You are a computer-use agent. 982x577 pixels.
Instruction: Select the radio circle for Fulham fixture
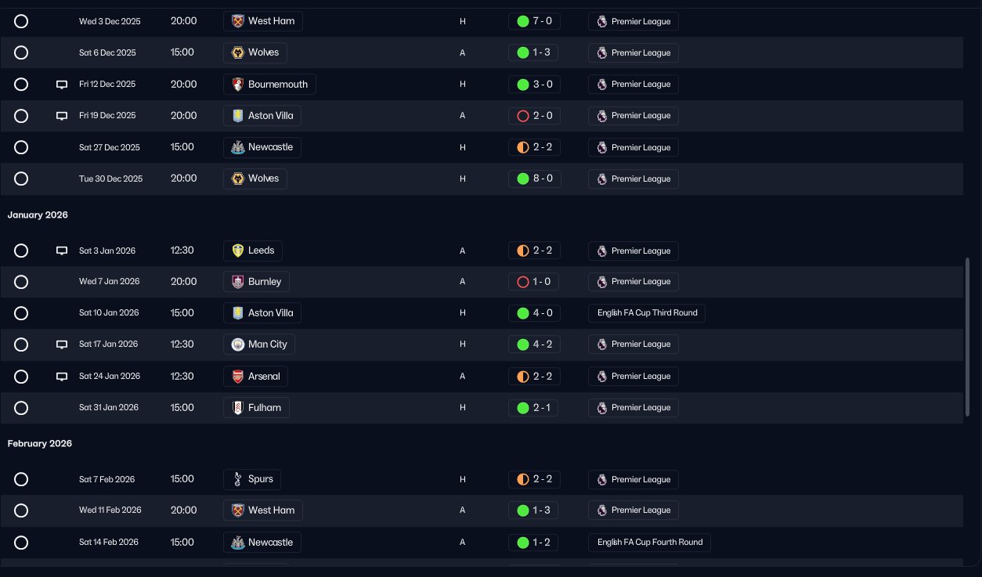pos(21,408)
